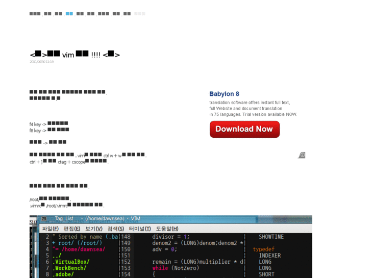The height and width of the screenshot is (278, 371).
Task: Click the post title containing 'vim'
Action: pos(75,55)
